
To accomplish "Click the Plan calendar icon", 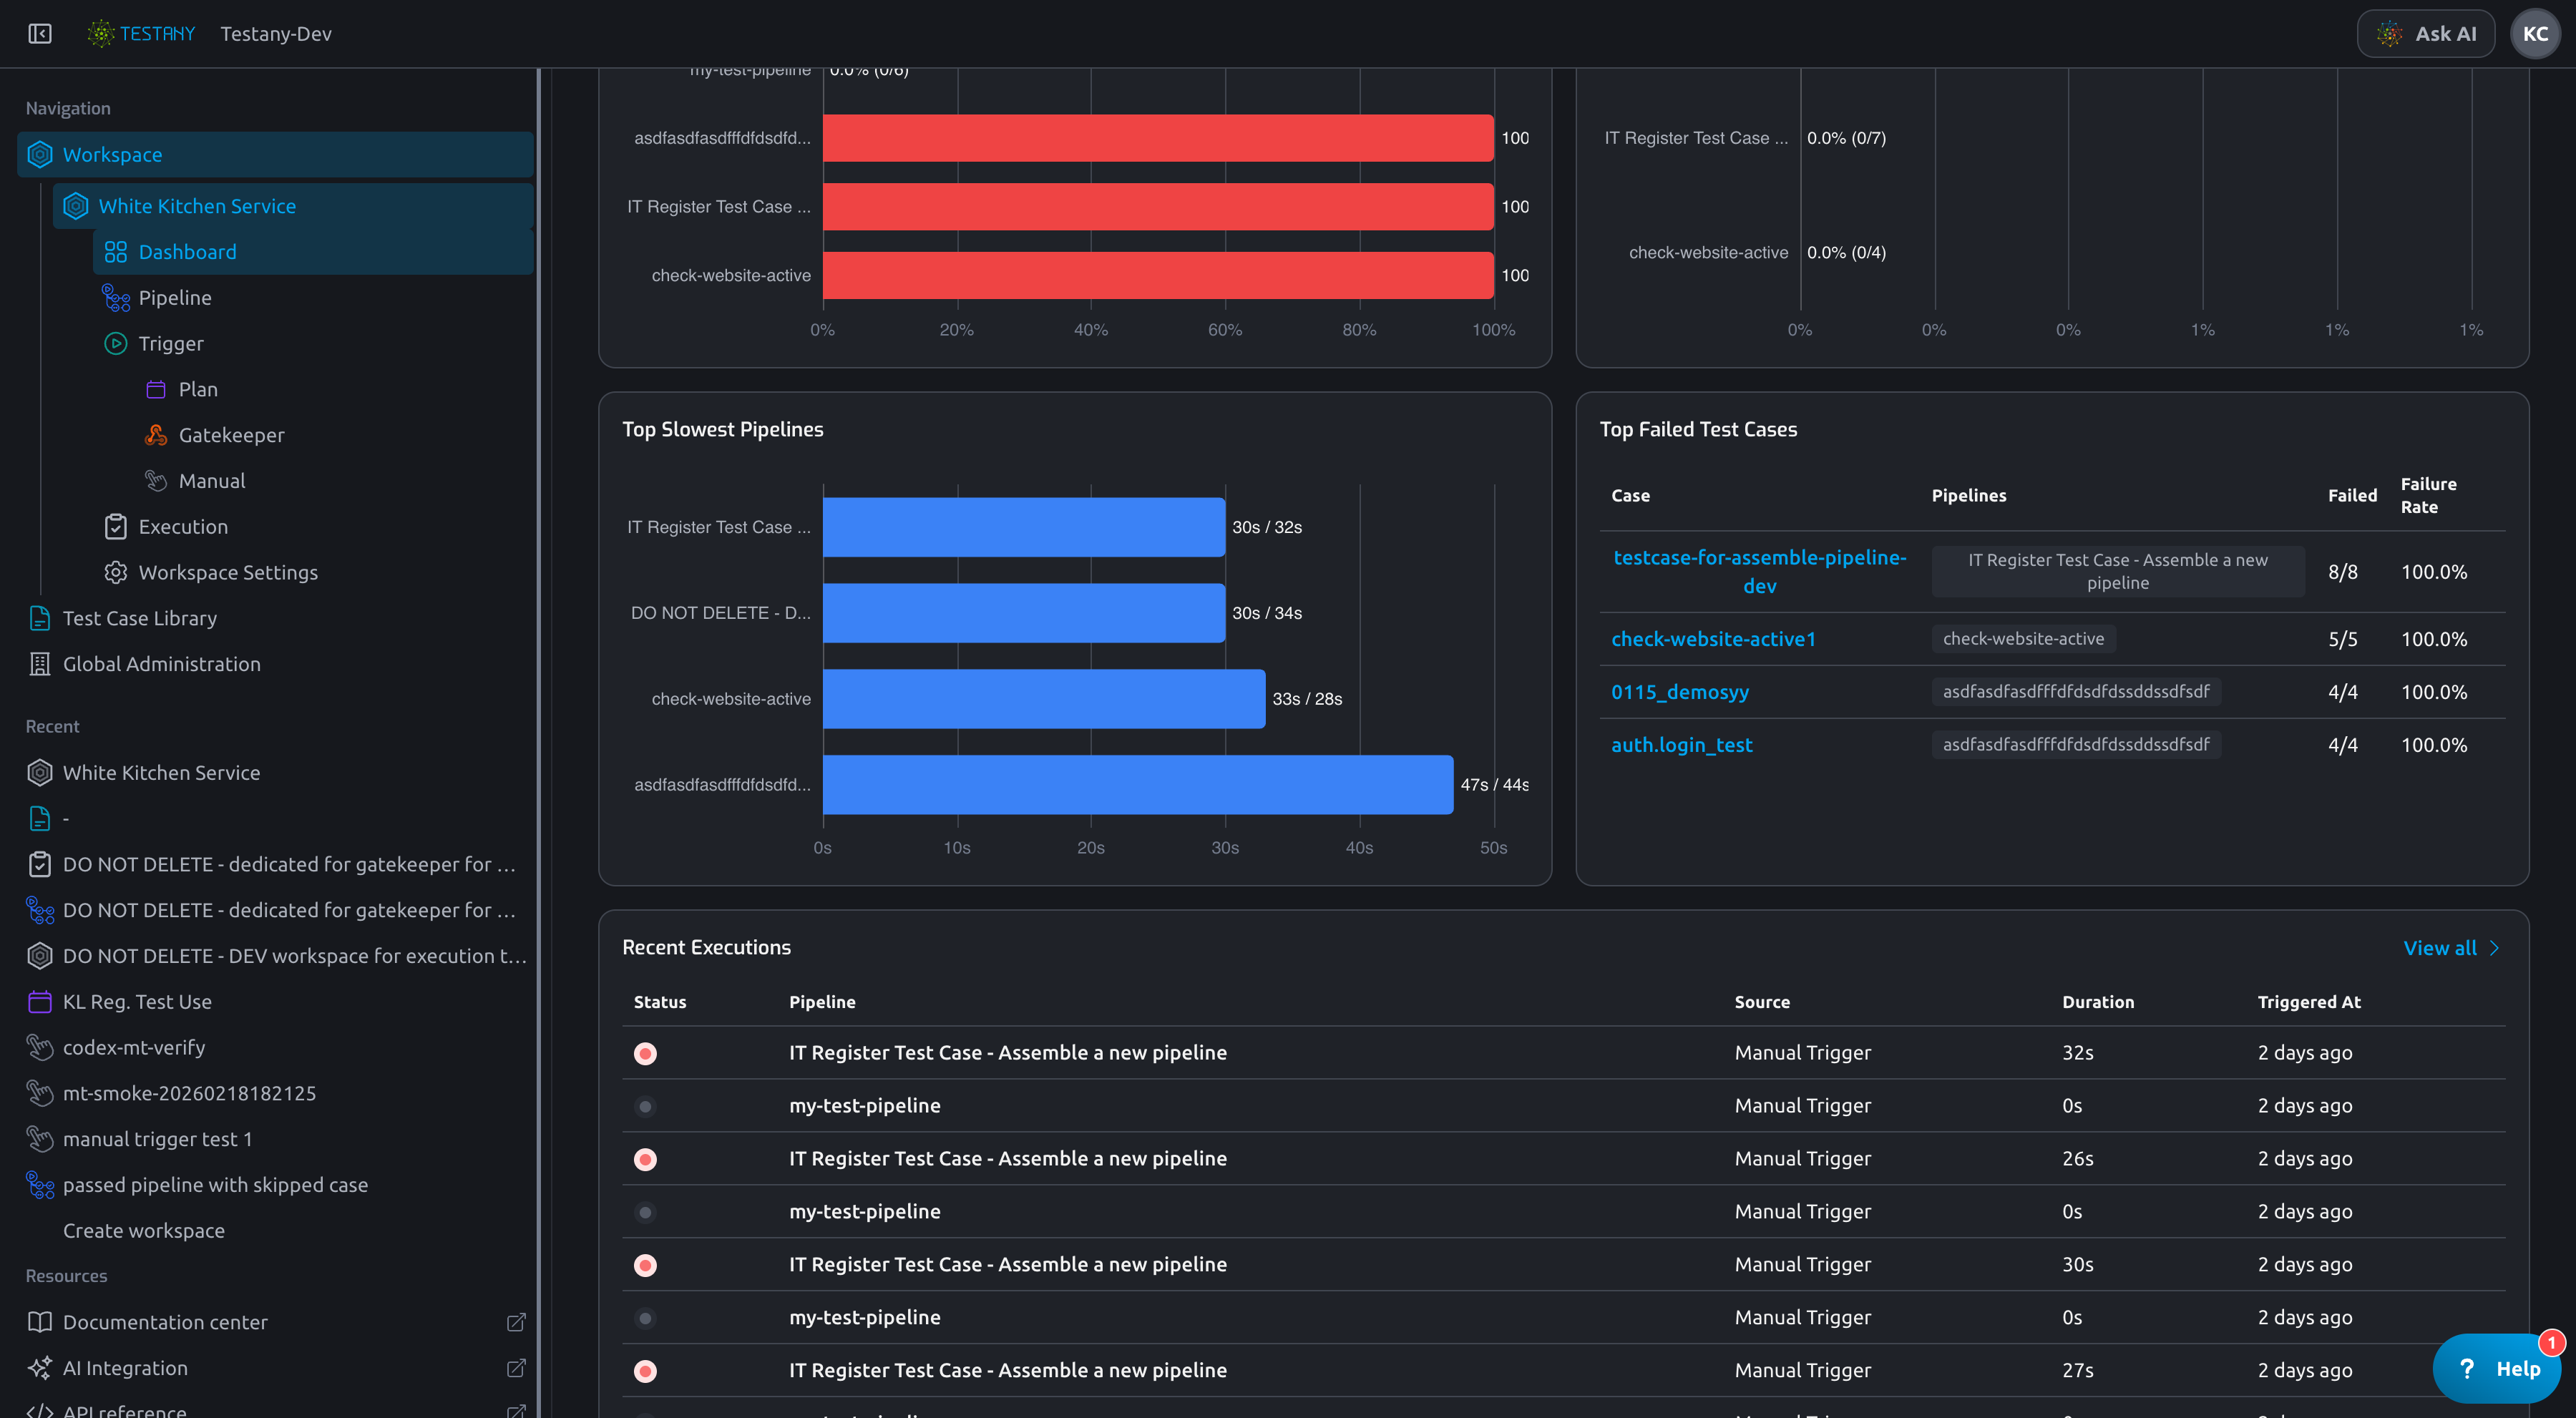I will [156, 389].
